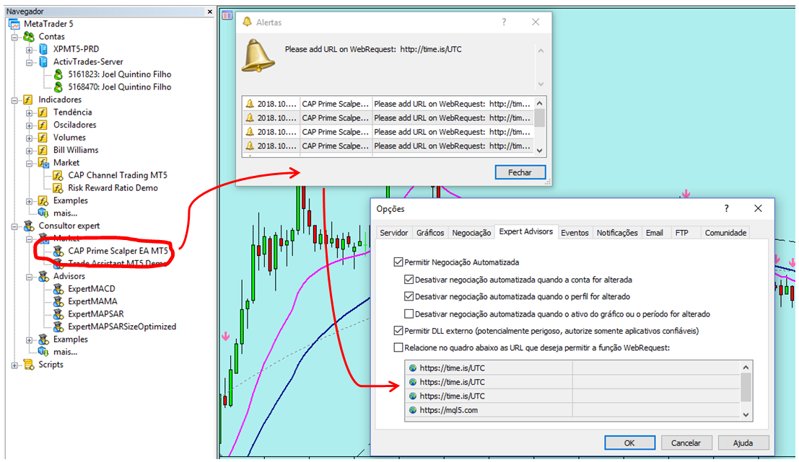The height and width of the screenshot is (462, 799).
Task: Click the ExpertMACD advisor icon
Action: (x=58, y=289)
